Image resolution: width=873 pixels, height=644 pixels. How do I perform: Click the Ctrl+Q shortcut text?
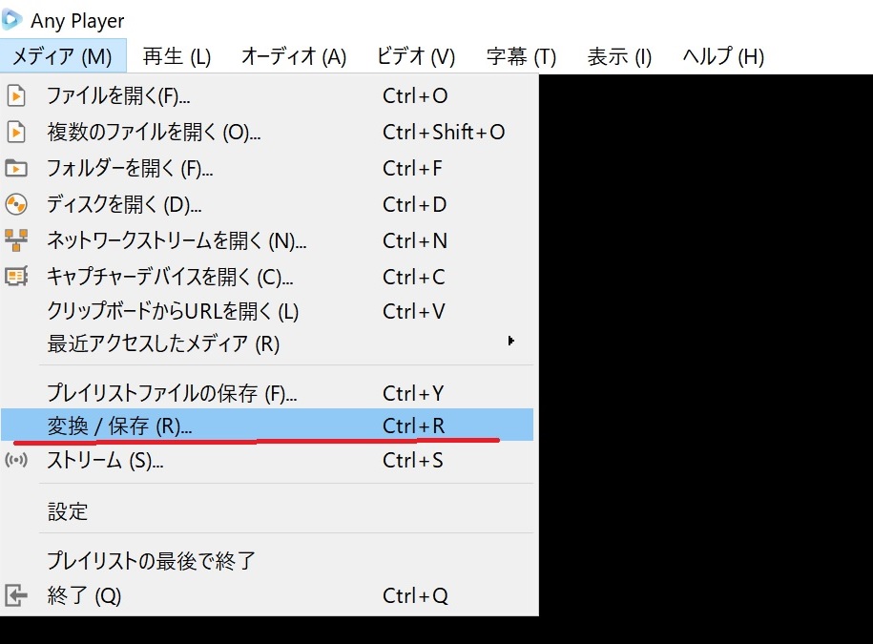(x=415, y=595)
